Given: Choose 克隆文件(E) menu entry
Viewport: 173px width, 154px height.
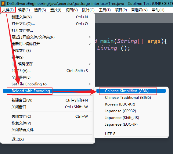Looking at the screenshot, I should (x=48, y=51).
